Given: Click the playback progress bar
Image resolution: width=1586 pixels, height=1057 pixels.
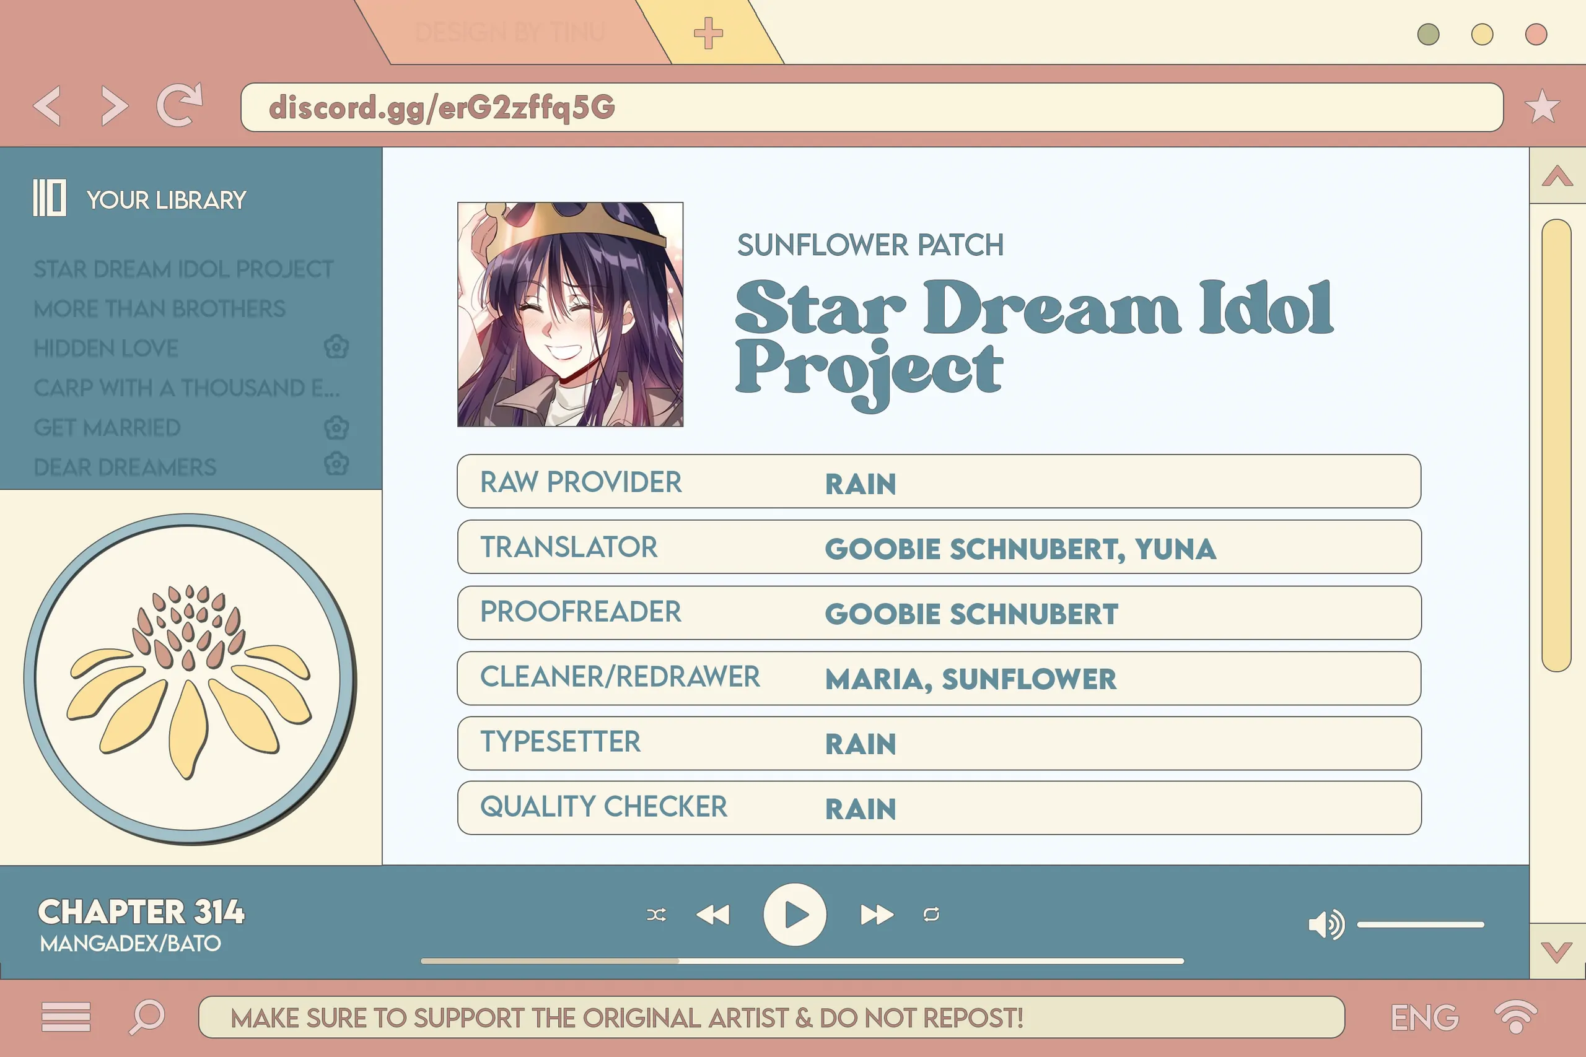Looking at the screenshot, I should (x=802, y=960).
